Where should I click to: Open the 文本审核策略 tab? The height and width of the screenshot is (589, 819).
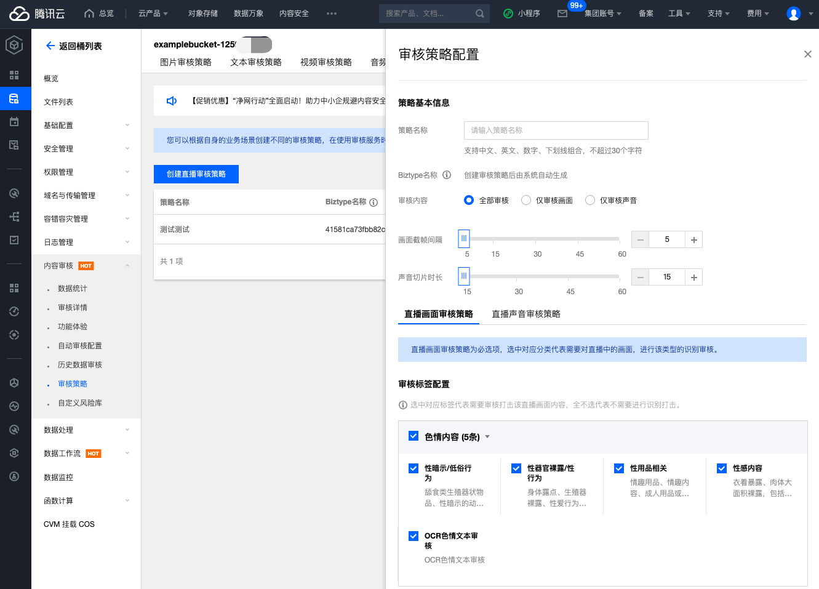[256, 62]
